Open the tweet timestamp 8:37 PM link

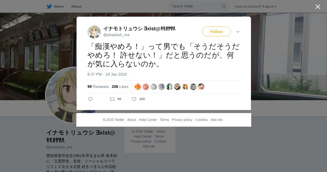[x=107, y=74]
